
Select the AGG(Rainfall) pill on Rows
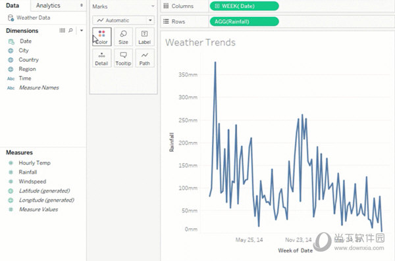[244, 22]
